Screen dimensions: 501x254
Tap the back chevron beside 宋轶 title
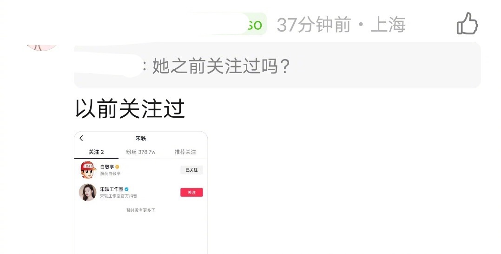click(81, 138)
